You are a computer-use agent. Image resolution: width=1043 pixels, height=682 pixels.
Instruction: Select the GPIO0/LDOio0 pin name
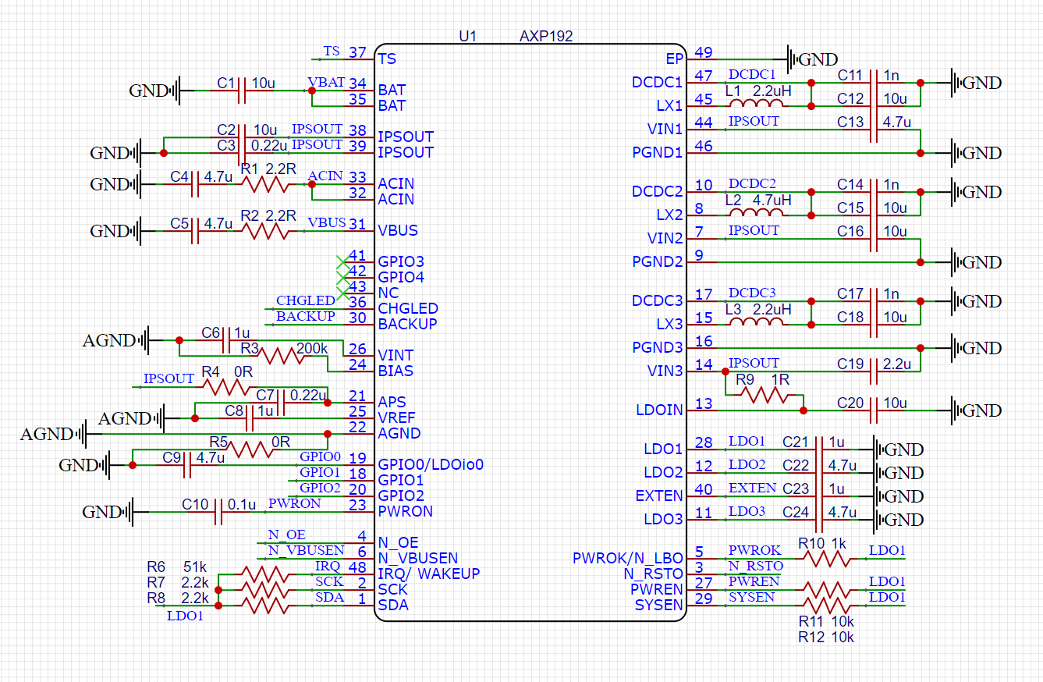pos(431,464)
